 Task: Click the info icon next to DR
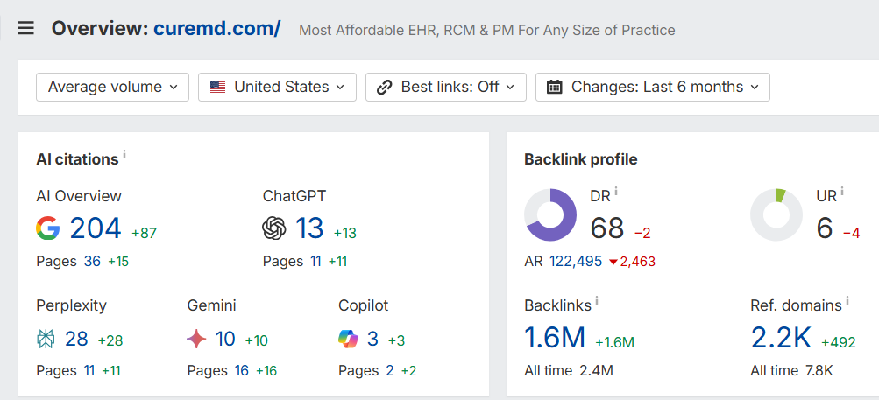(616, 191)
